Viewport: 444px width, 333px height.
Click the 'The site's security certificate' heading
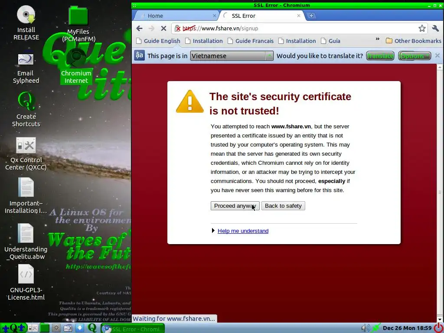280,104
